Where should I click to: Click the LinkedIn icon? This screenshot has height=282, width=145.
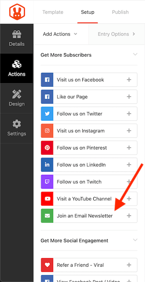pos(47,165)
